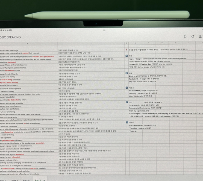Image resolution: width=203 pixels, height=181 pixels.
Task: Select the cell 'get responses right away'
Action: (29, 140)
